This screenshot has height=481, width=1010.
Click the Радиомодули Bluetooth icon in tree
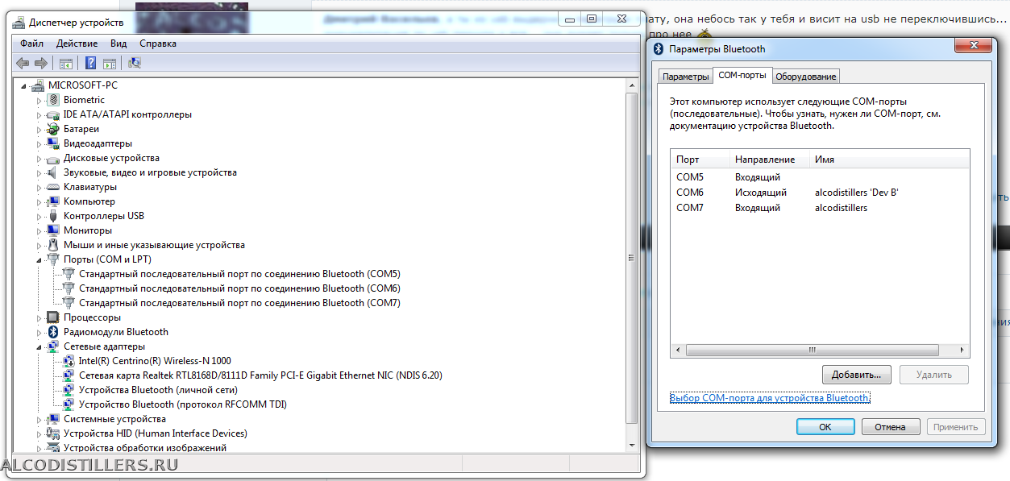tap(53, 332)
